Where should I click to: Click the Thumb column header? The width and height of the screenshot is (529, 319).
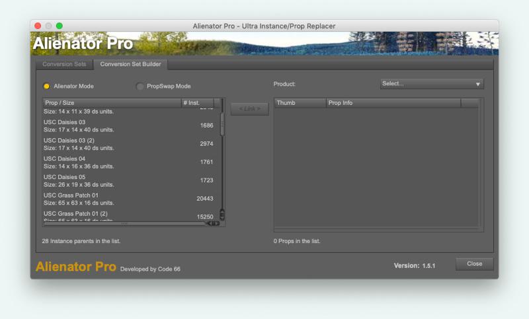point(300,103)
